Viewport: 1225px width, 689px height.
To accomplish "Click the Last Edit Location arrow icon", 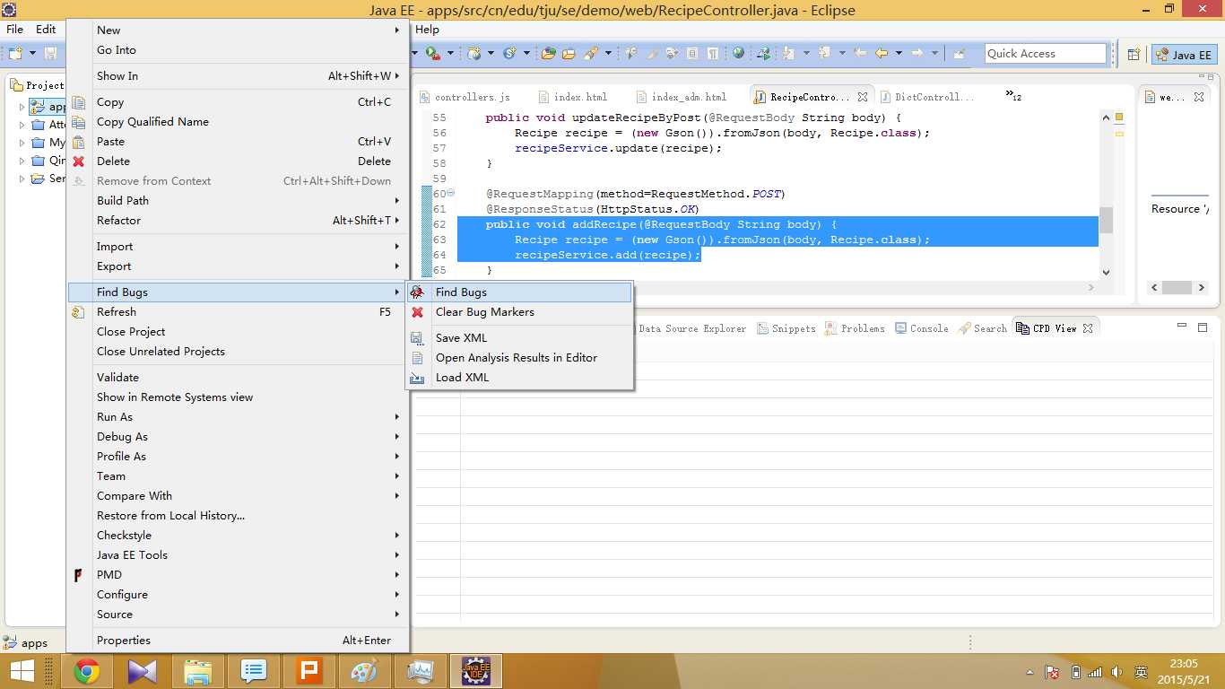I will pyautogui.click(x=860, y=53).
